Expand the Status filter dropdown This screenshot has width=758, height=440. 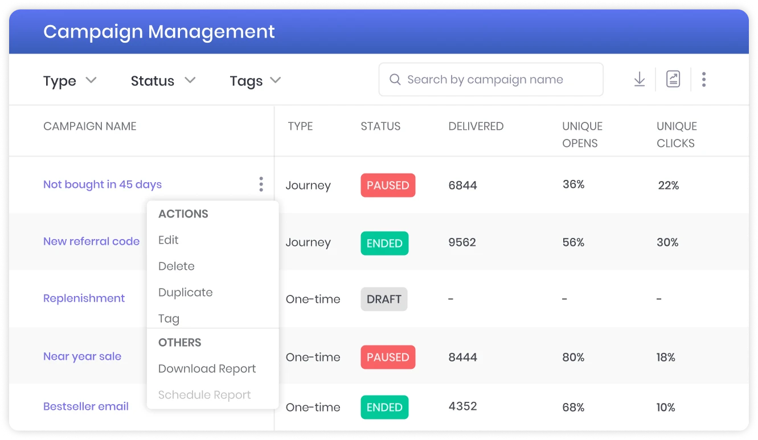tap(163, 81)
